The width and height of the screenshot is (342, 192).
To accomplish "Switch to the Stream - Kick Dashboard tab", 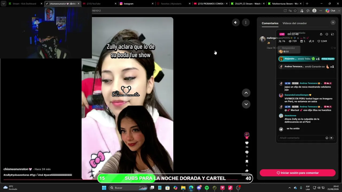I will 25,4.
